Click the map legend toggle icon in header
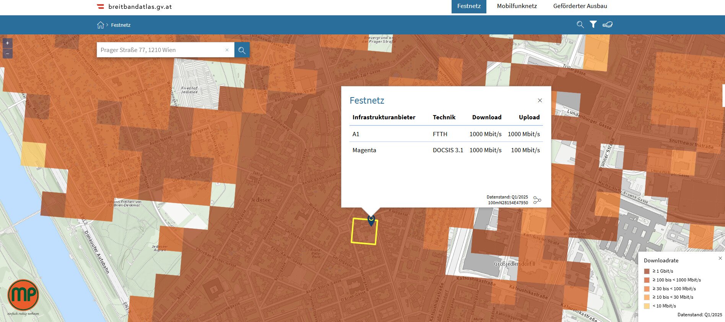 [608, 24]
